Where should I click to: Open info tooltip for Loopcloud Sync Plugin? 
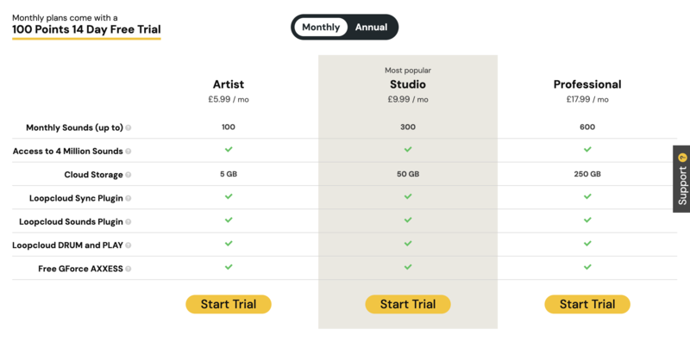click(x=128, y=198)
